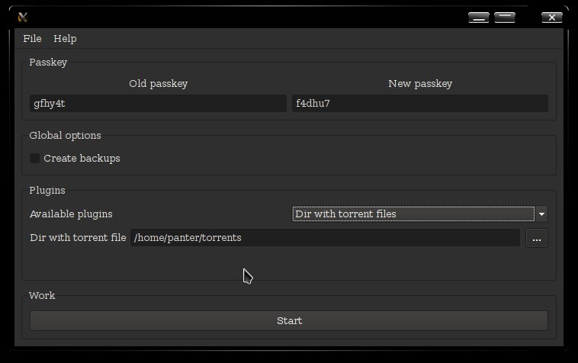Minimize the window with the underscore button

coord(478,18)
